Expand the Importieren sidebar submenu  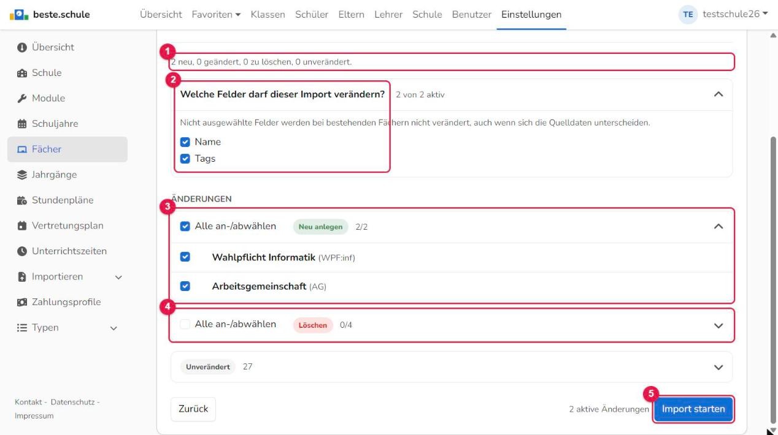118,277
